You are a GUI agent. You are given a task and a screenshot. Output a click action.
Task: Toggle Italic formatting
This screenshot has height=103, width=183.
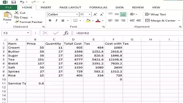coord(57,20)
